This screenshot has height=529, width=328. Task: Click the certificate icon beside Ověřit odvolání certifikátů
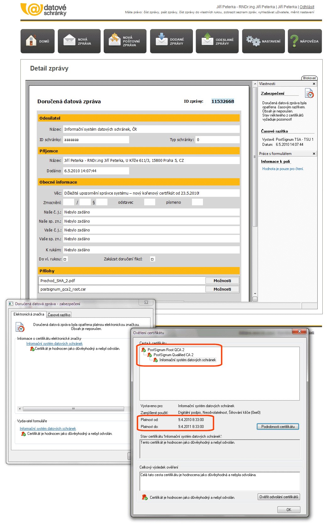pyautogui.click(x=145, y=497)
